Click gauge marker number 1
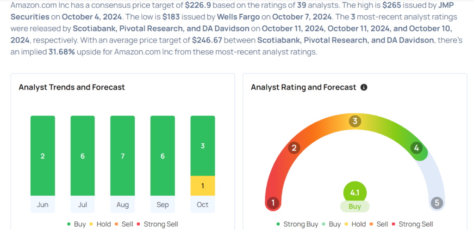The width and height of the screenshot is (474, 230). 273,202
